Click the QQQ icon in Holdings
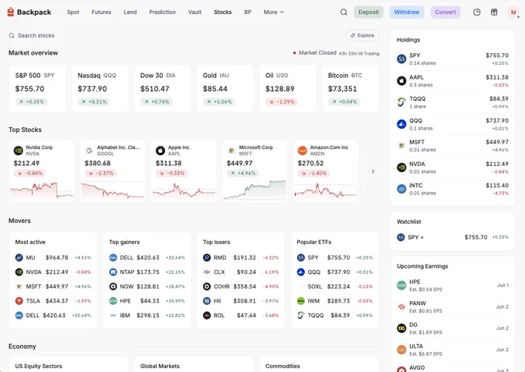Image resolution: width=525 pixels, height=372 pixels. point(401,124)
